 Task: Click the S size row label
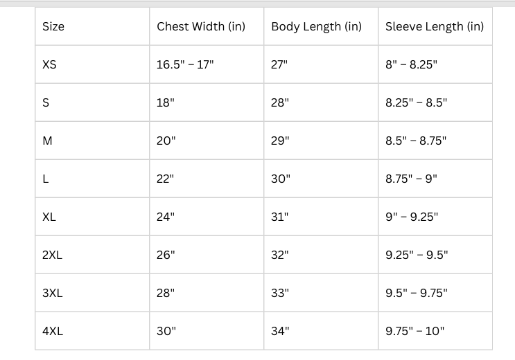click(92, 102)
